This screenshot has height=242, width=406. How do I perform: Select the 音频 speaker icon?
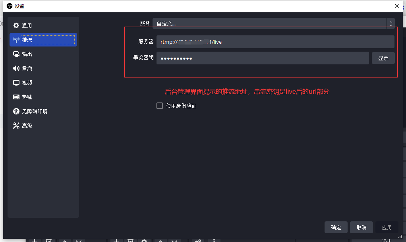coord(16,68)
